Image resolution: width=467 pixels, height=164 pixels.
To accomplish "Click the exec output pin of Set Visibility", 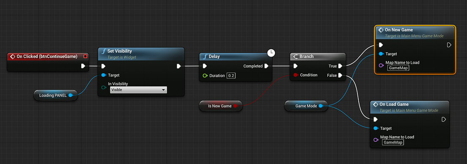I will click(x=179, y=66).
